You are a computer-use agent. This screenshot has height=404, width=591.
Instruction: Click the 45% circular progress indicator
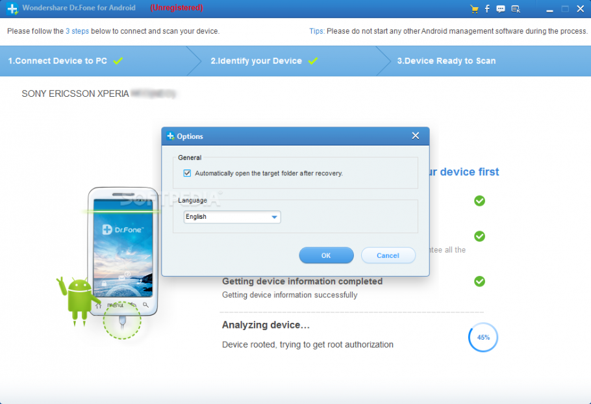pyautogui.click(x=483, y=337)
